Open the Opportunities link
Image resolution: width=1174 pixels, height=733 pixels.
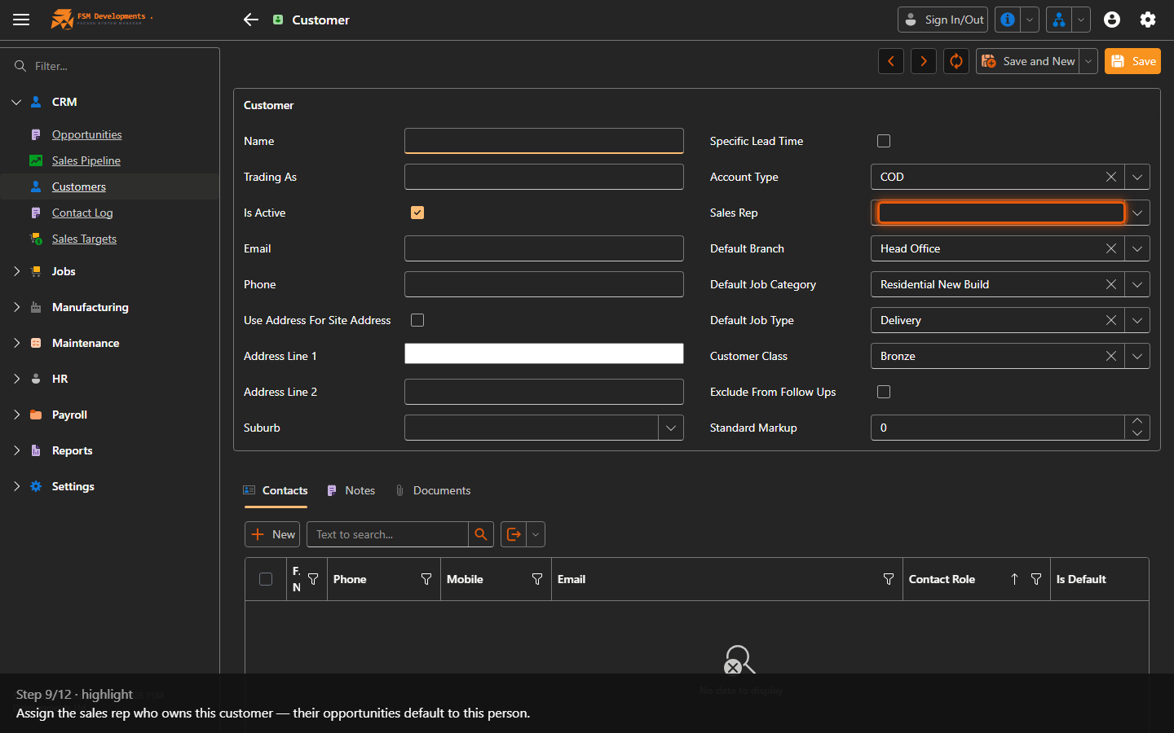coord(86,134)
